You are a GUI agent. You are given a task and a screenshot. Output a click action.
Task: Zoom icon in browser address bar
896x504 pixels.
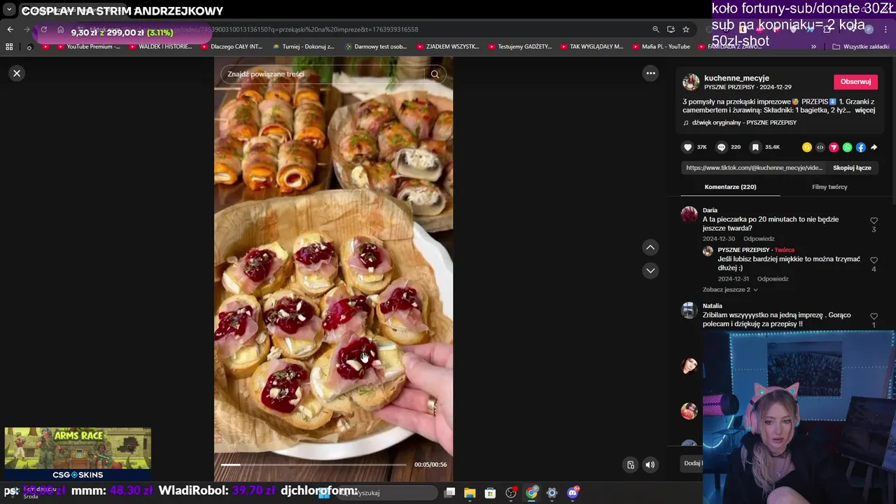coord(656,29)
